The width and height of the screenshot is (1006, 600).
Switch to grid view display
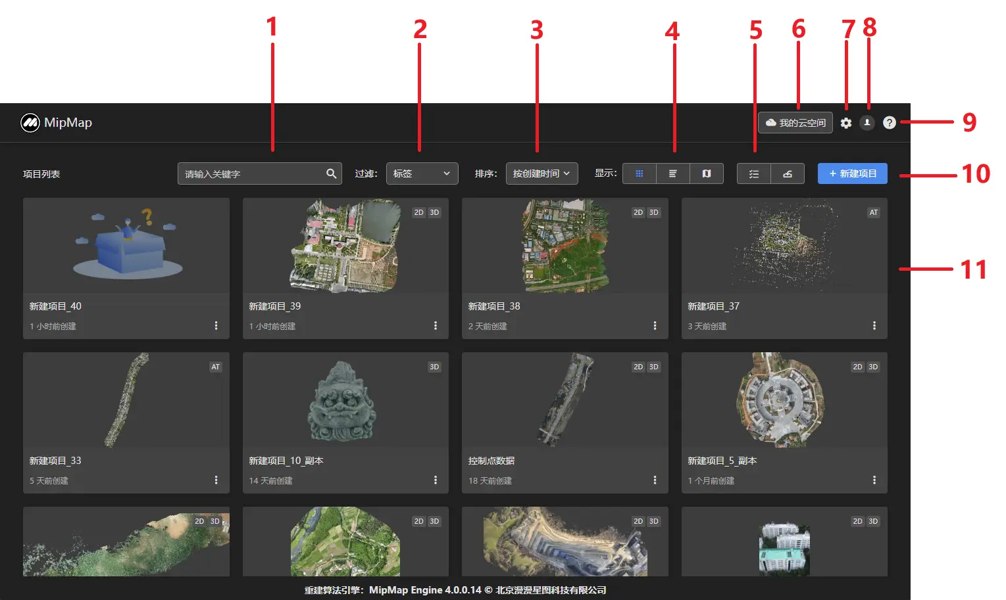639,173
